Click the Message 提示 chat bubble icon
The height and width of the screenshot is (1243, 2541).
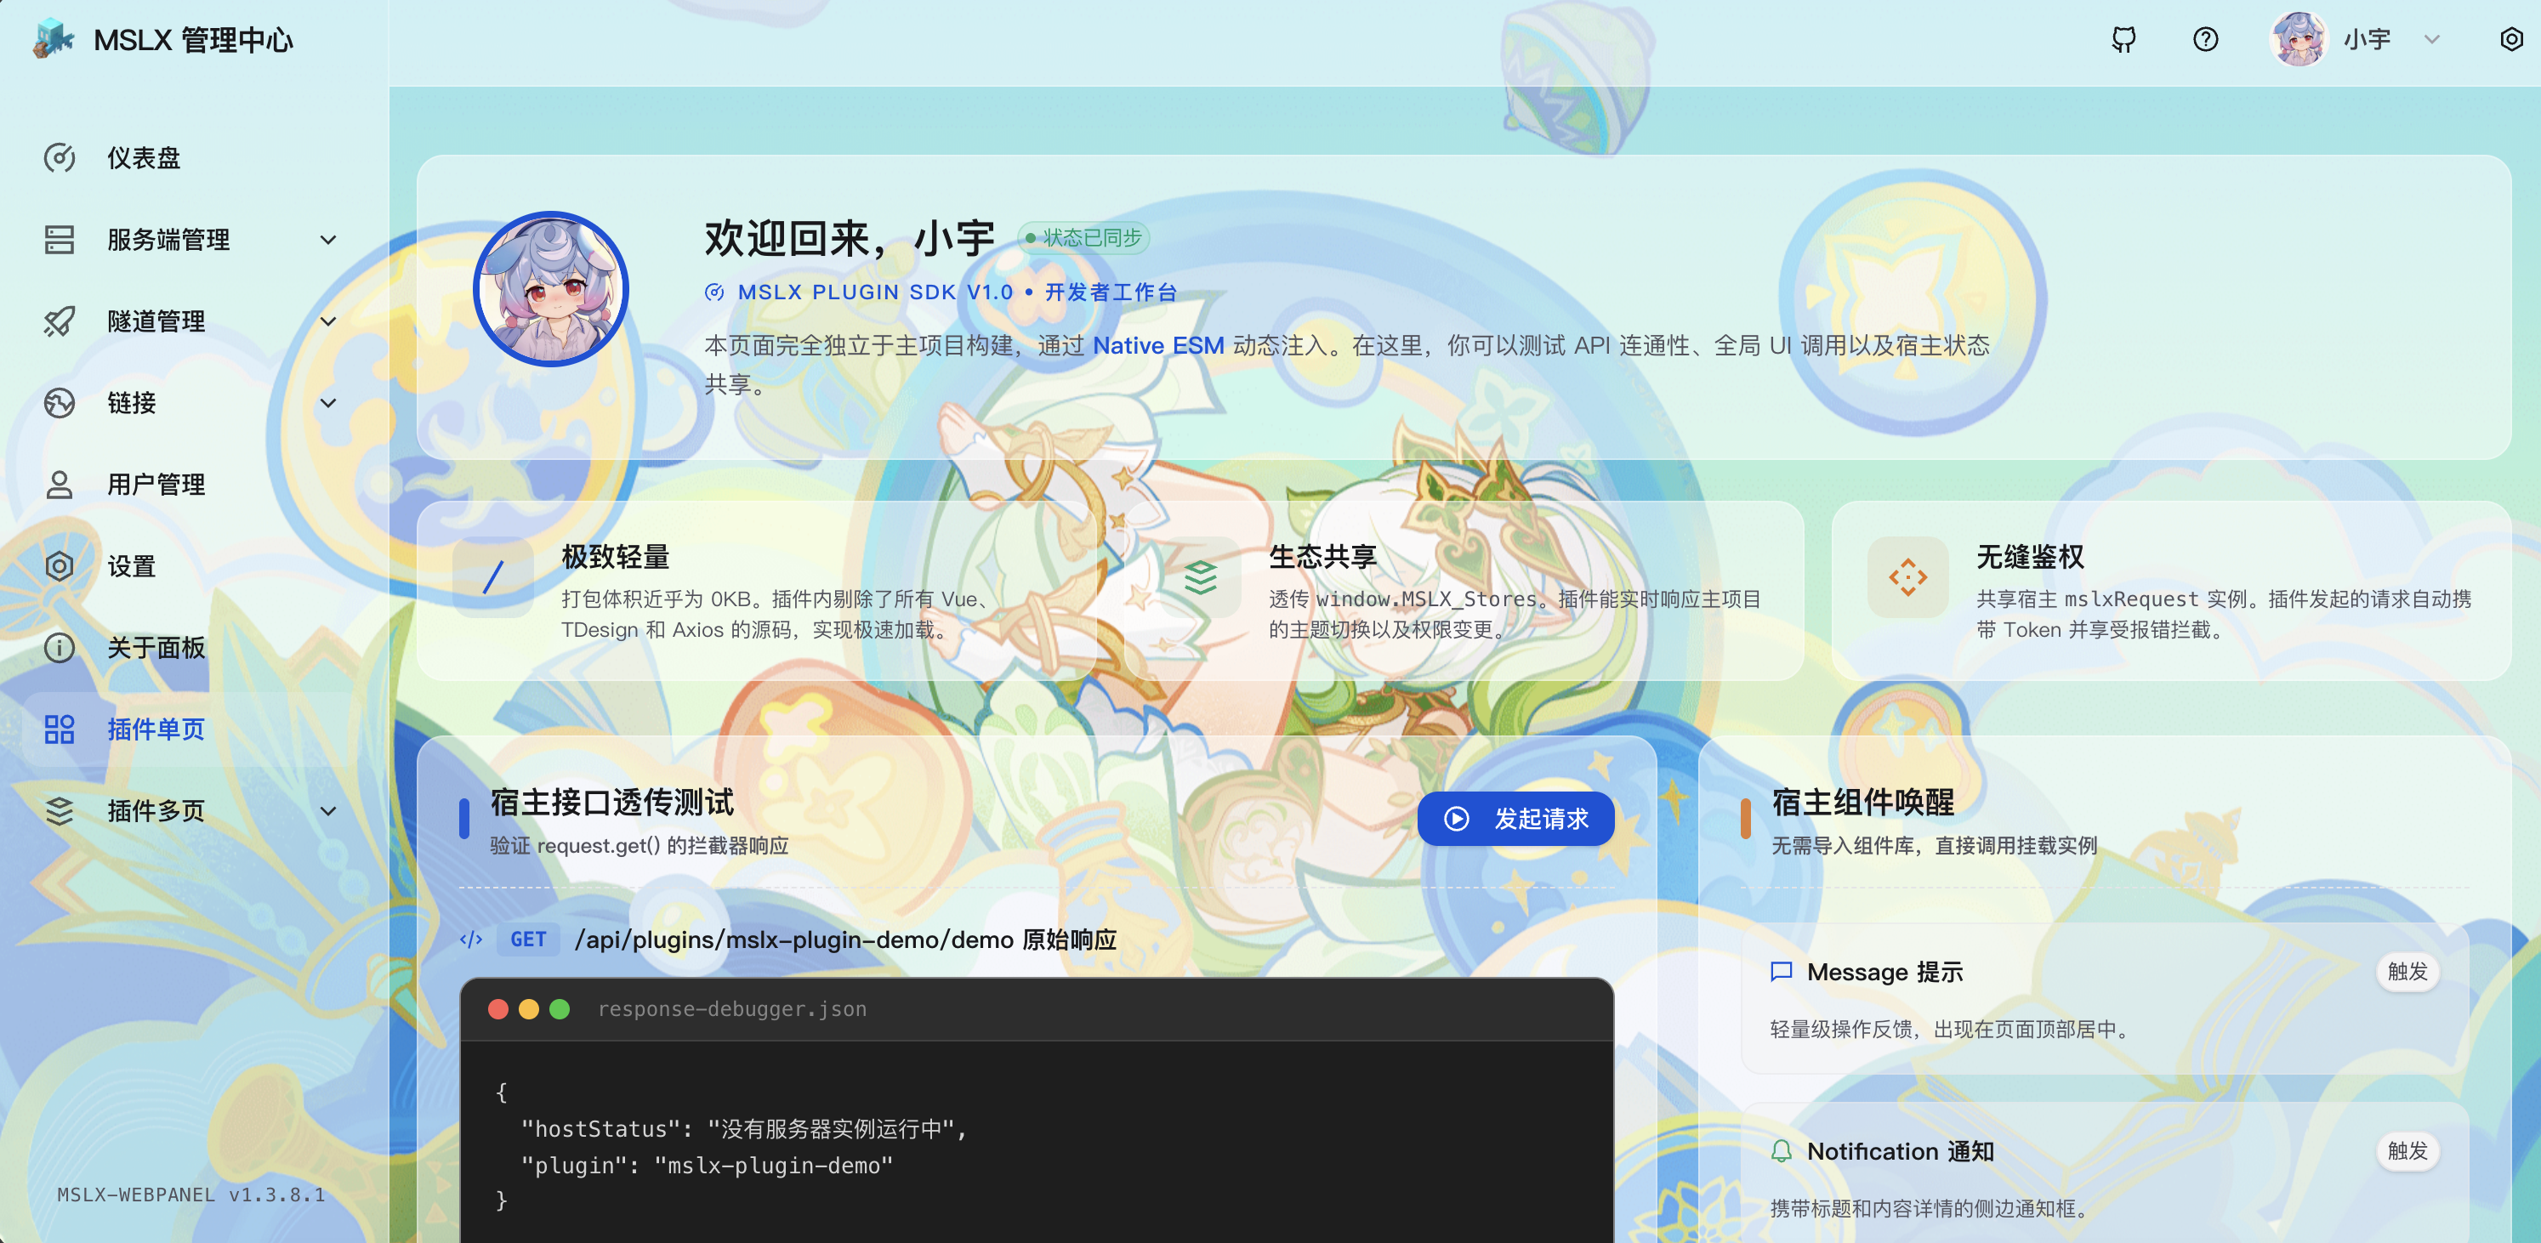click(x=1782, y=972)
